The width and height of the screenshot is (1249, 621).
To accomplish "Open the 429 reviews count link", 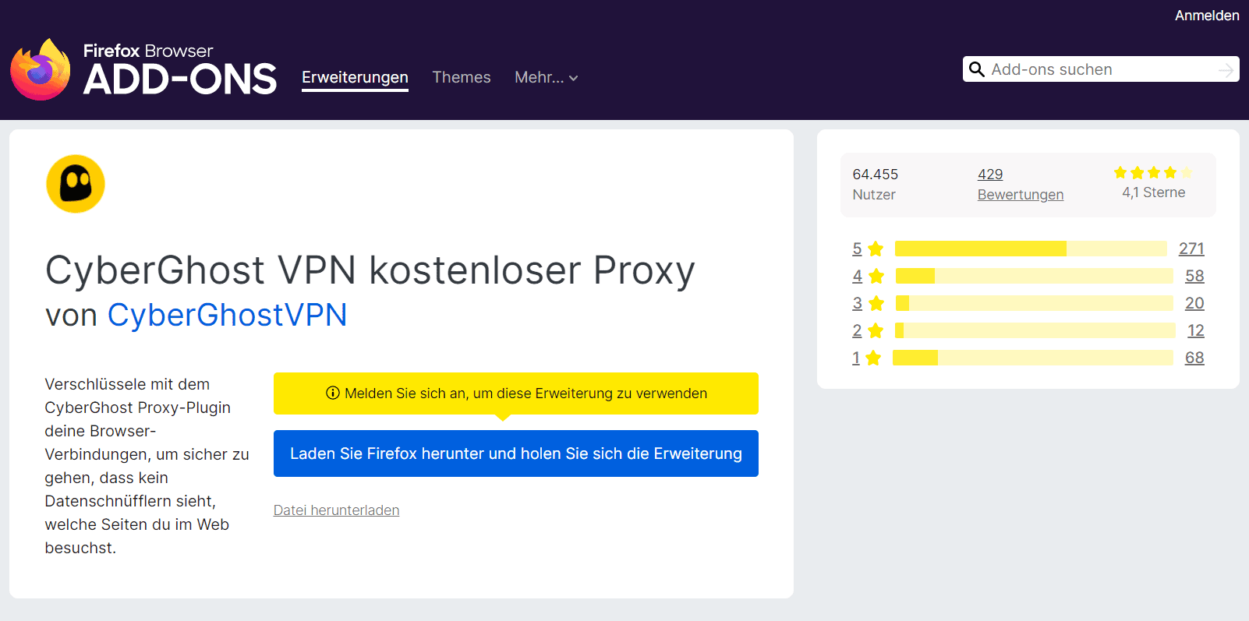I will coord(990,175).
